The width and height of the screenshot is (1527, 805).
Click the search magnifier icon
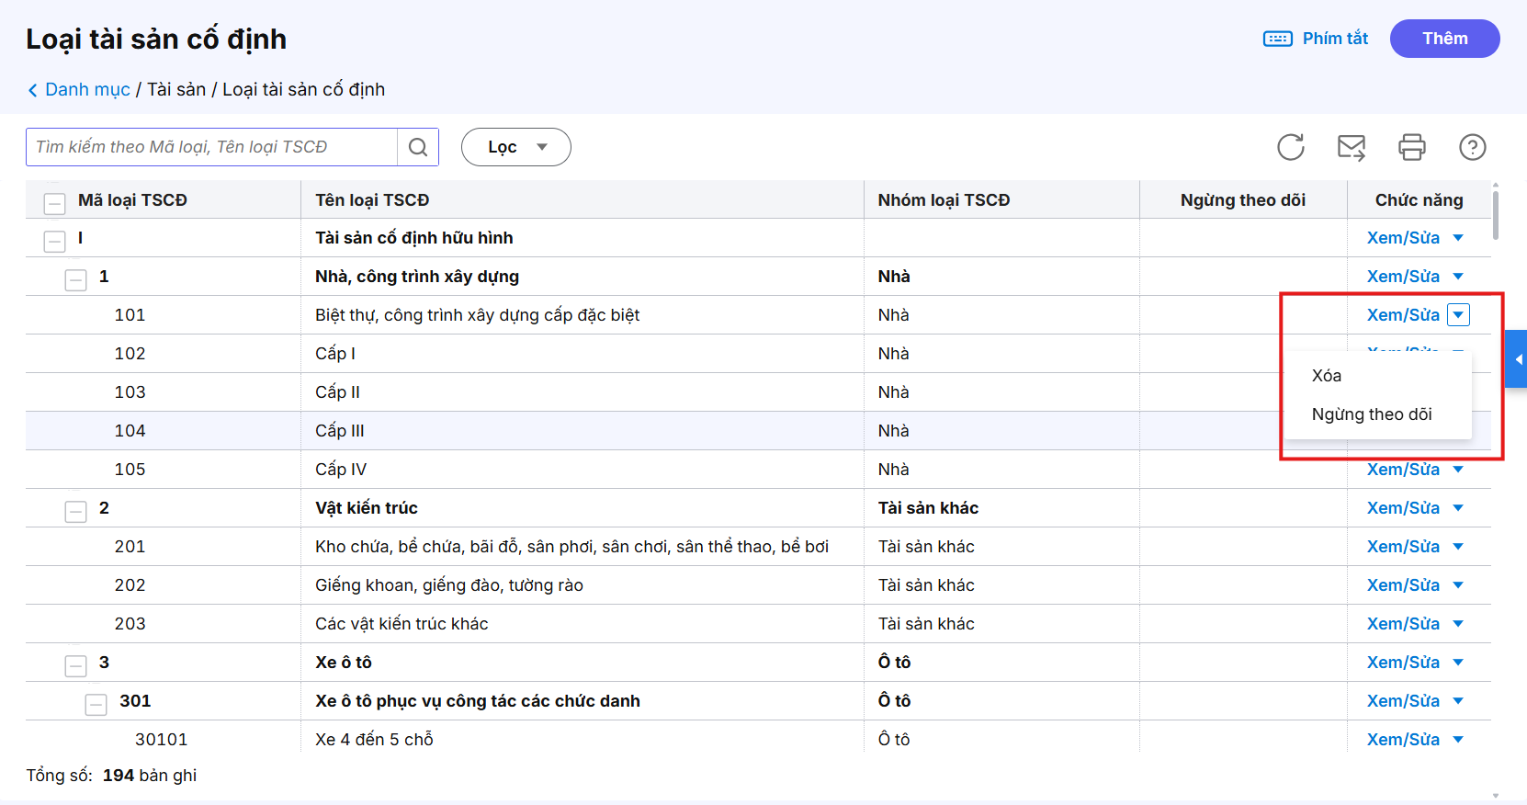pyautogui.click(x=418, y=147)
